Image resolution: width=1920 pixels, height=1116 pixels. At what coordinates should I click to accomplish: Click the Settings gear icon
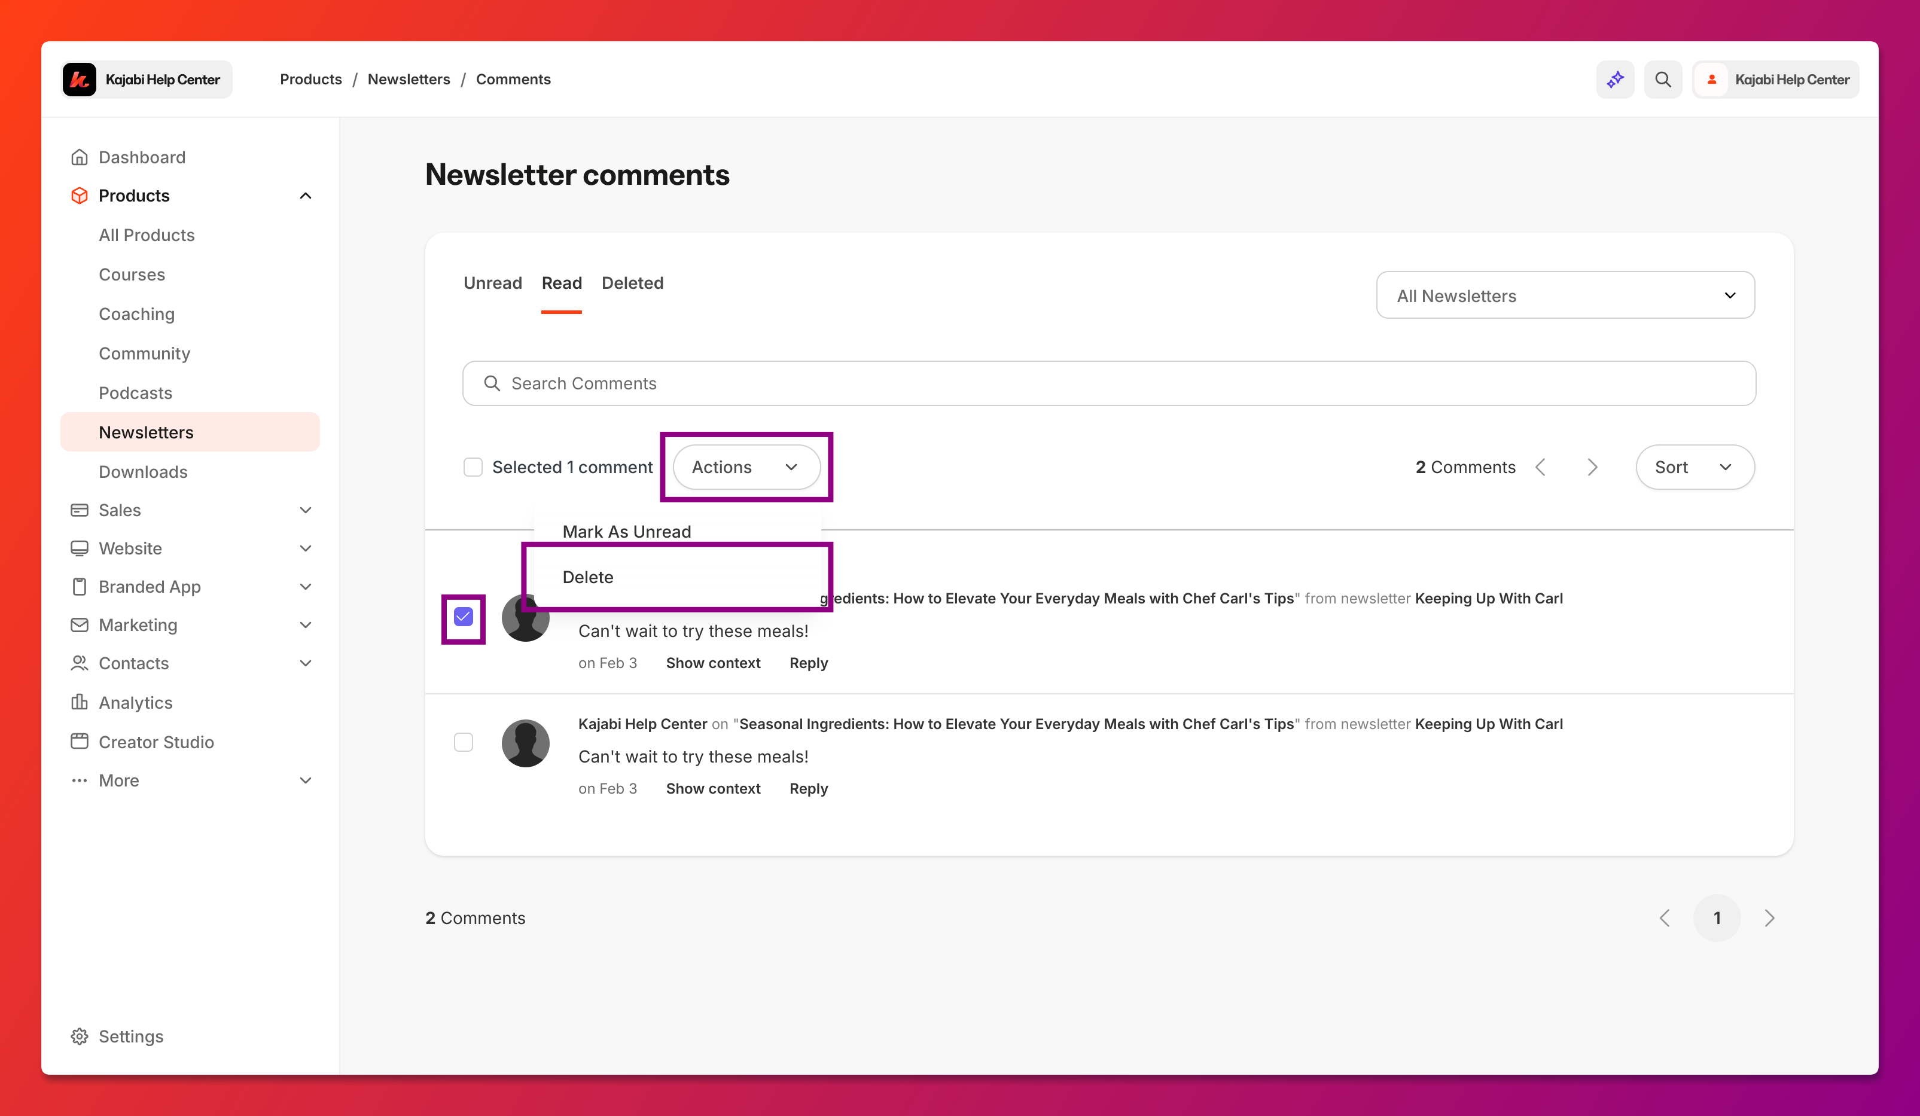pyautogui.click(x=79, y=1037)
